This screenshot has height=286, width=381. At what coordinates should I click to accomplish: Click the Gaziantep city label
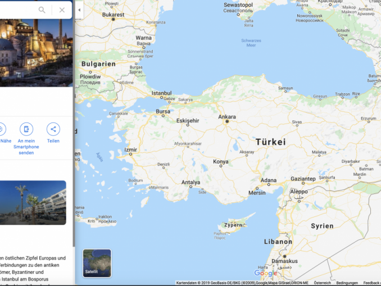303,179
